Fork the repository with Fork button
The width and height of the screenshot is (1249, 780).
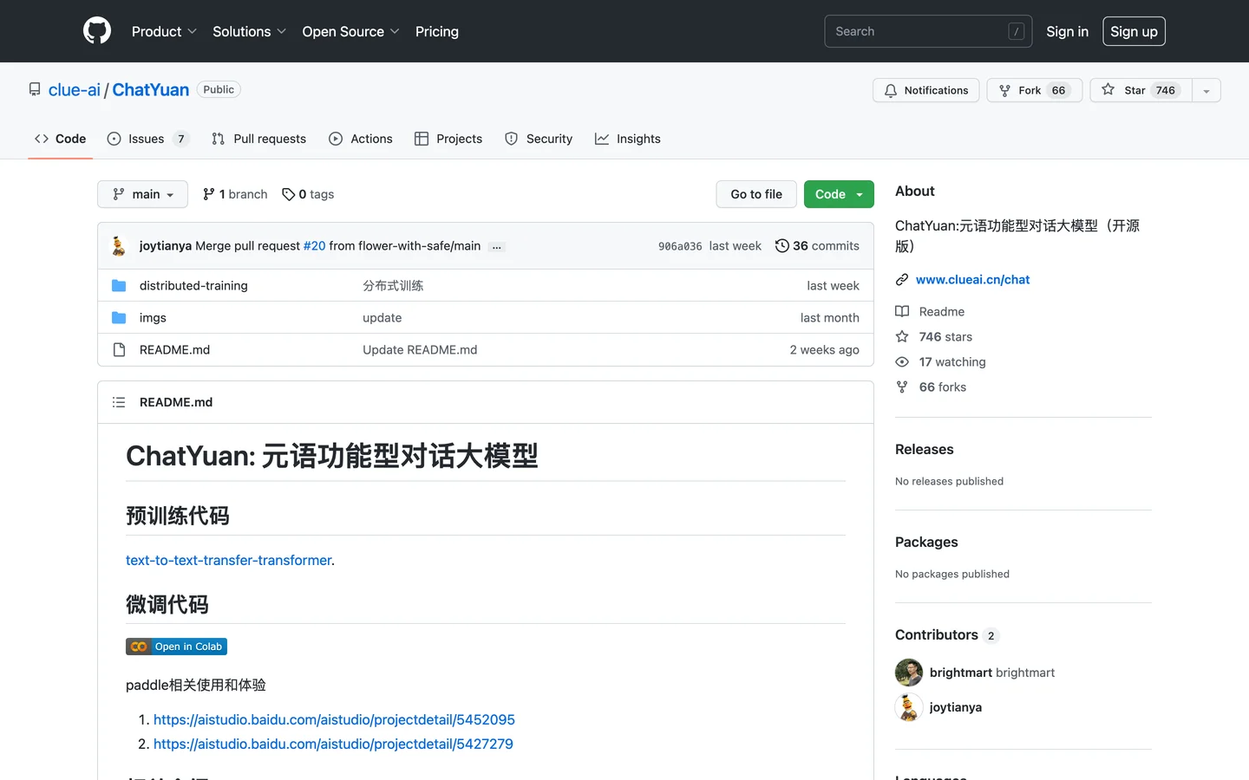coord(1035,90)
